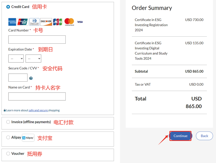Open the expiration month dropdown
Image resolution: width=216 pixels, height=163 pixels.
pyautogui.click(x=16, y=58)
